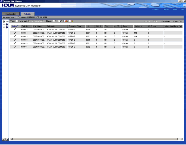Click online status icon for path 000004
The height and width of the screenshot is (145, 186).
(15, 33)
